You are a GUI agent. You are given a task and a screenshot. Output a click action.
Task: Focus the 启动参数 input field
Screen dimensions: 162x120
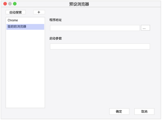[100, 46]
